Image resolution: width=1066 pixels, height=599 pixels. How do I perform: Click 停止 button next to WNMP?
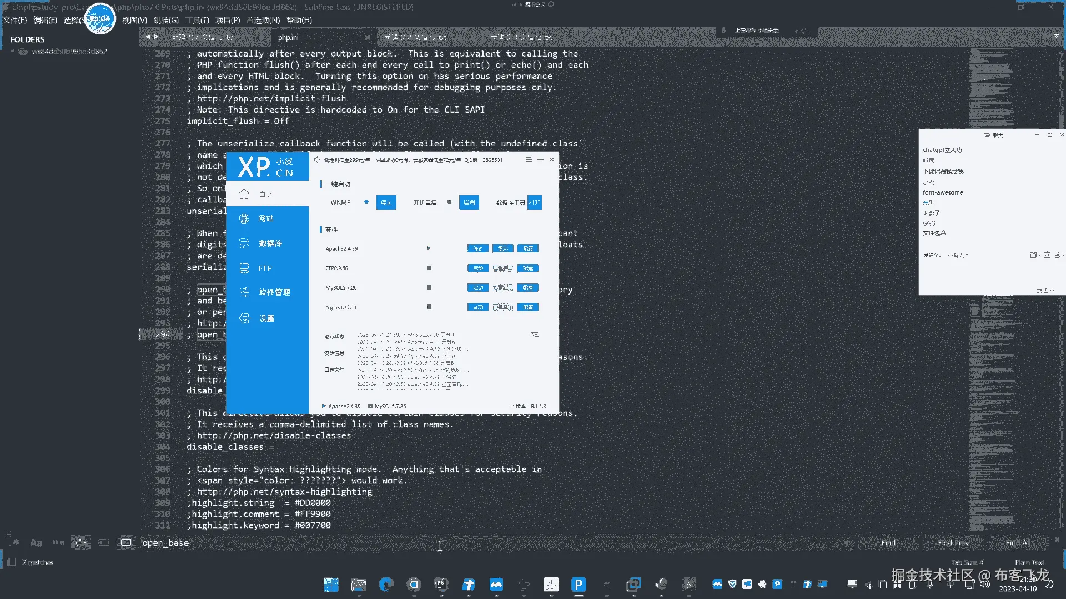(386, 202)
